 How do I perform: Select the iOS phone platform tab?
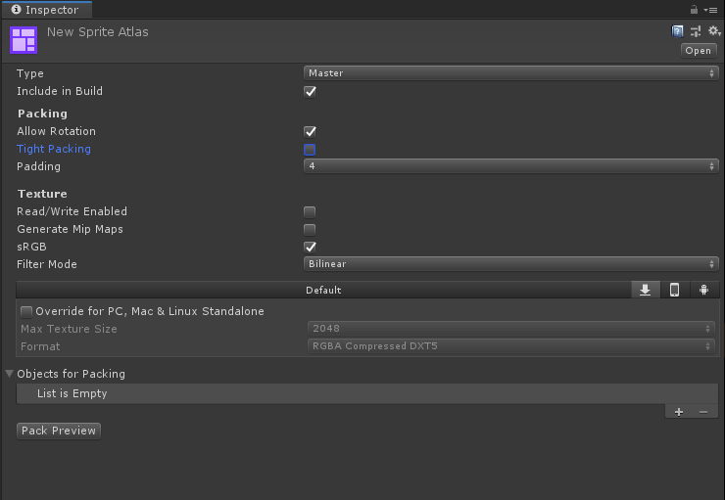[x=675, y=290]
